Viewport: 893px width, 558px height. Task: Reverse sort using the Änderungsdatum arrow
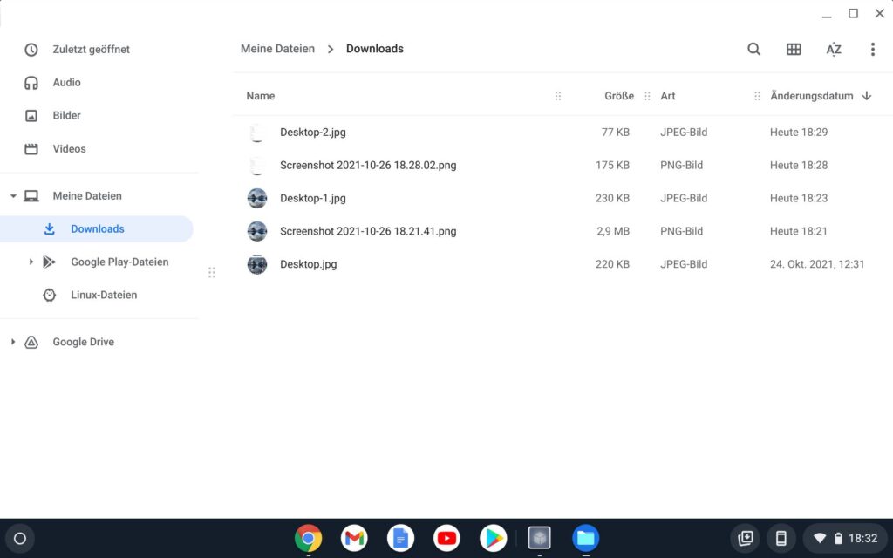point(866,96)
